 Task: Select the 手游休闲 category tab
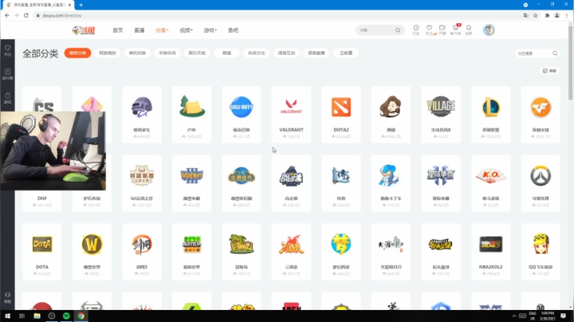tap(167, 53)
